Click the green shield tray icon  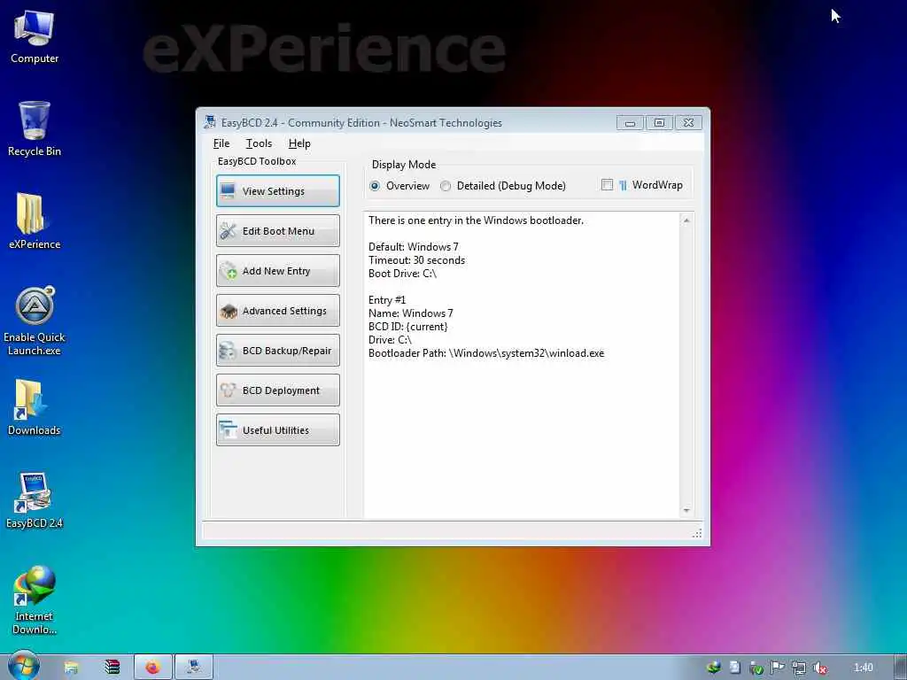coord(756,668)
